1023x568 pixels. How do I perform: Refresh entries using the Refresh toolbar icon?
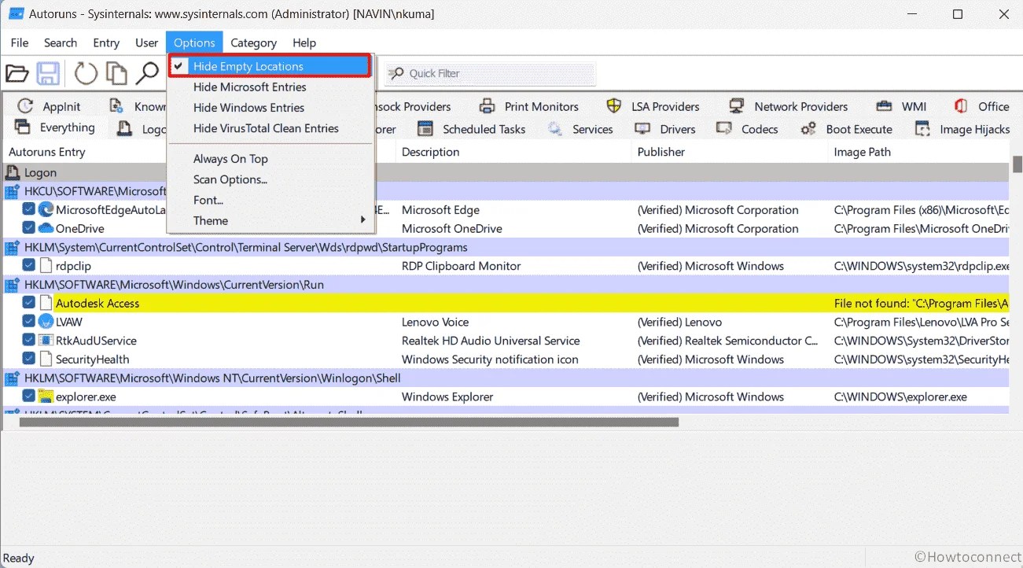pos(85,72)
